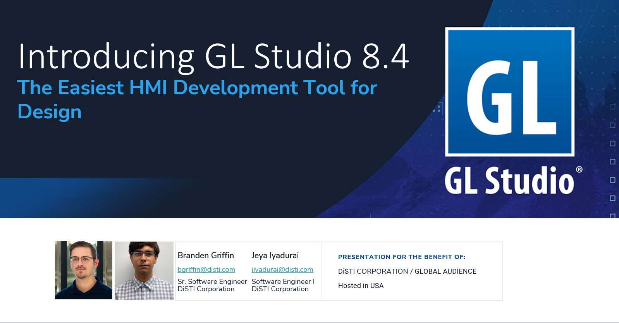The height and width of the screenshot is (323, 619).
Task: Click Branden Griffin's headshot photo
Action: 84,270
